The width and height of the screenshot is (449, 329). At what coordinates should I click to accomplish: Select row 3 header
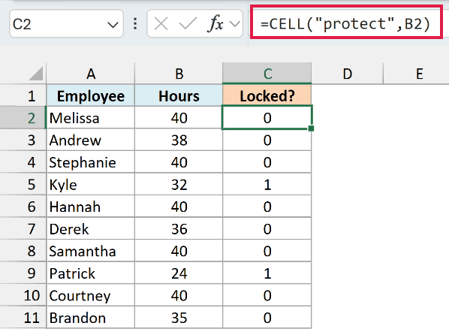[x=23, y=140]
